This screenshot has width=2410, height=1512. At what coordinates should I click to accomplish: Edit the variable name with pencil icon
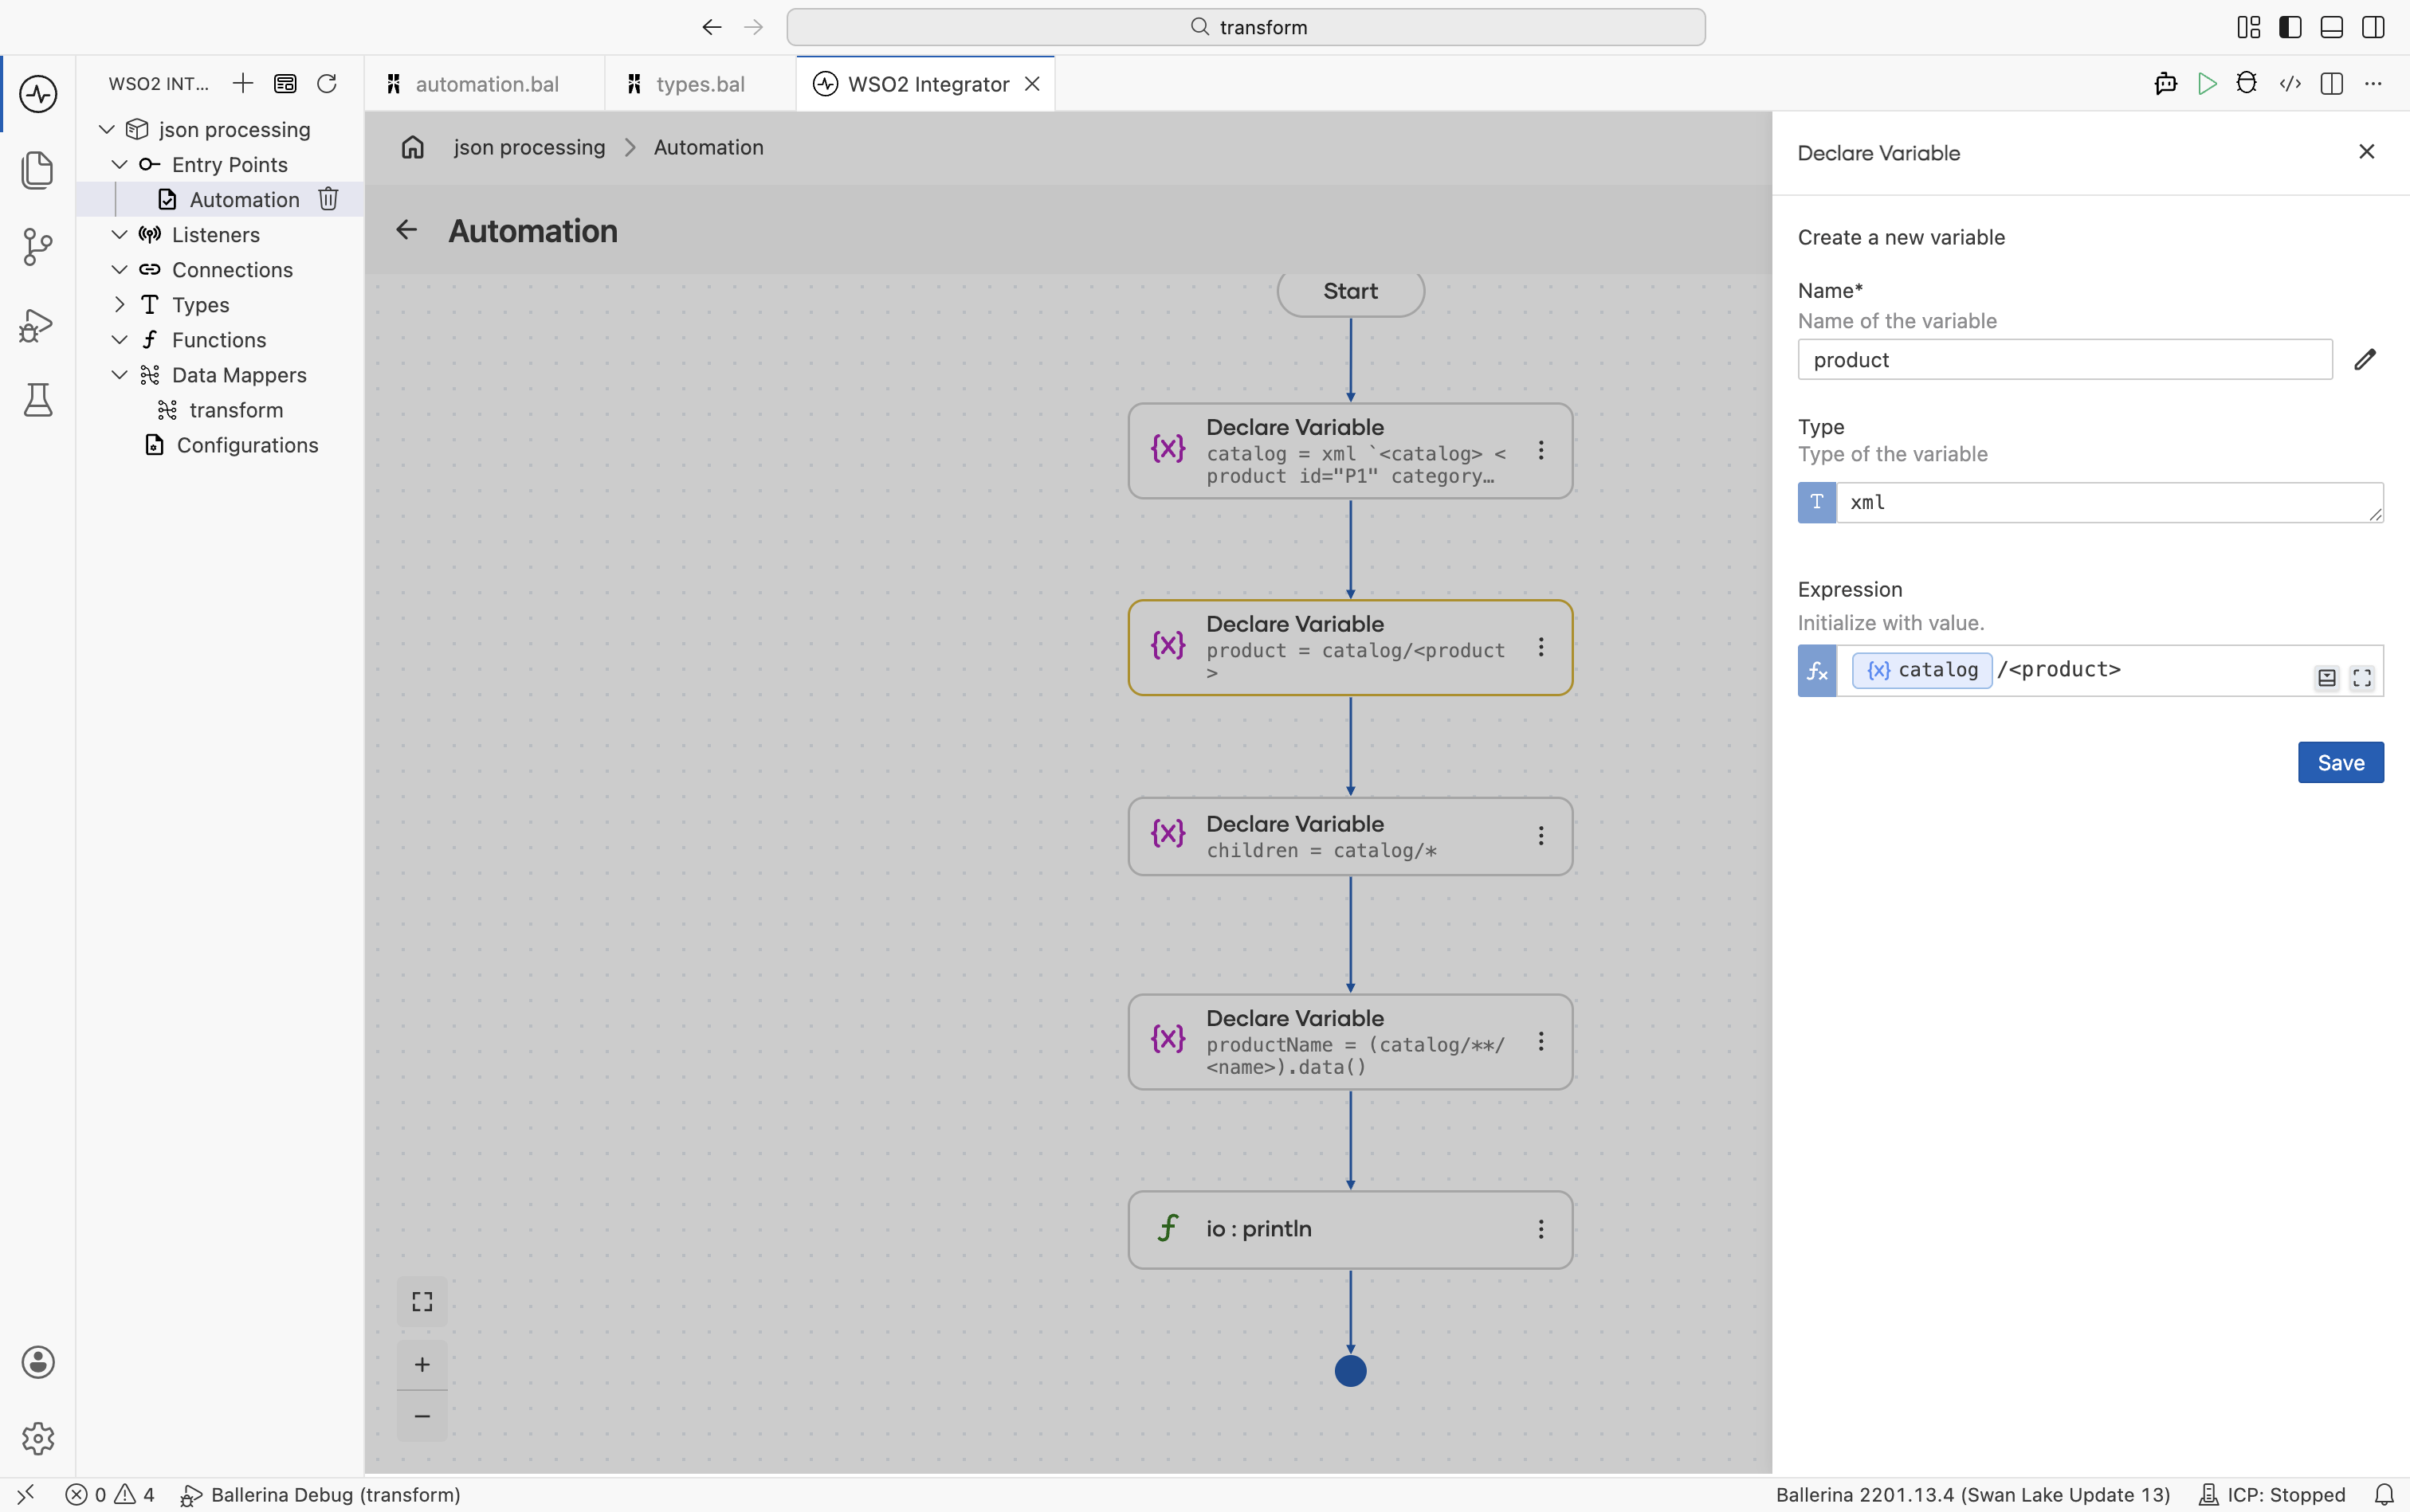(x=2365, y=359)
